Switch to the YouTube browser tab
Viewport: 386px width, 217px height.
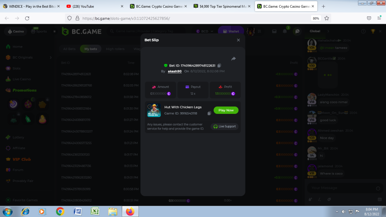[93, 6]
